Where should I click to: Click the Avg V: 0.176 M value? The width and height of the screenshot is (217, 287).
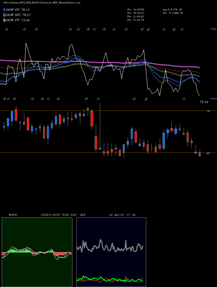(172, 9)
